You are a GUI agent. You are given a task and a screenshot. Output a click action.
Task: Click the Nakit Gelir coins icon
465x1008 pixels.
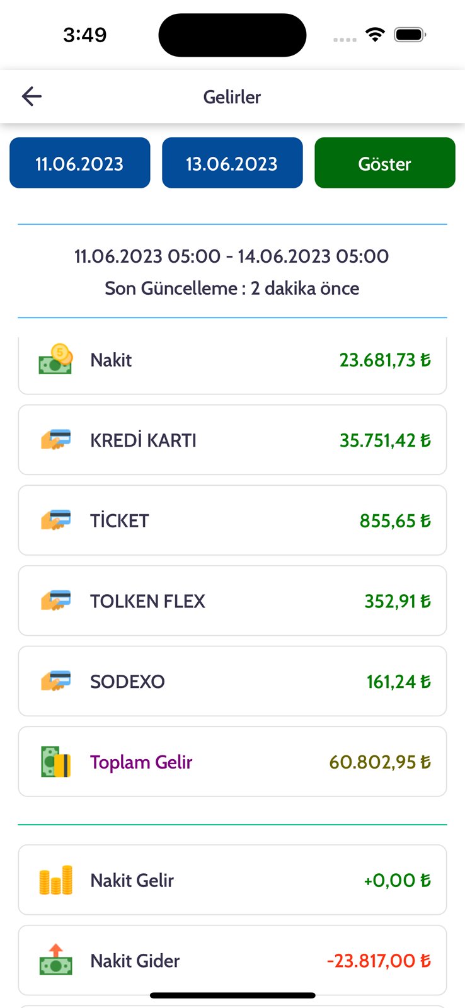point(55,880)
